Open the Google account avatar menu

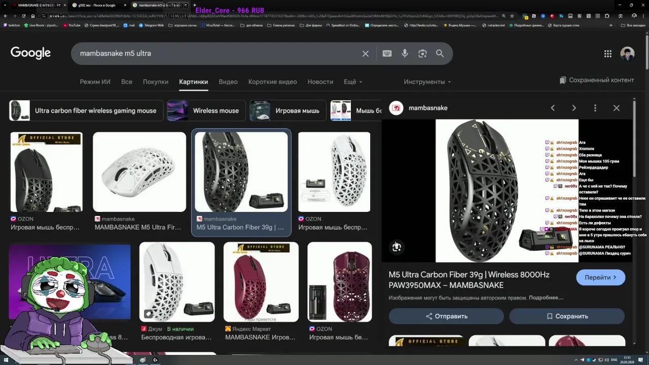(x=627, y=53)
